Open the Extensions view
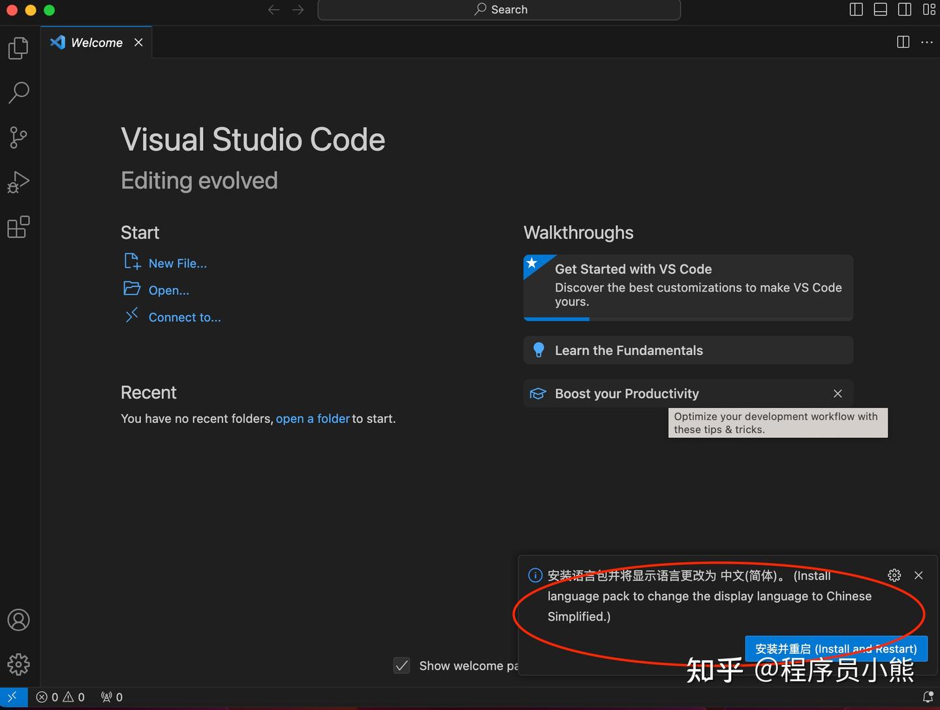940x710 pixels. [18, 226]
